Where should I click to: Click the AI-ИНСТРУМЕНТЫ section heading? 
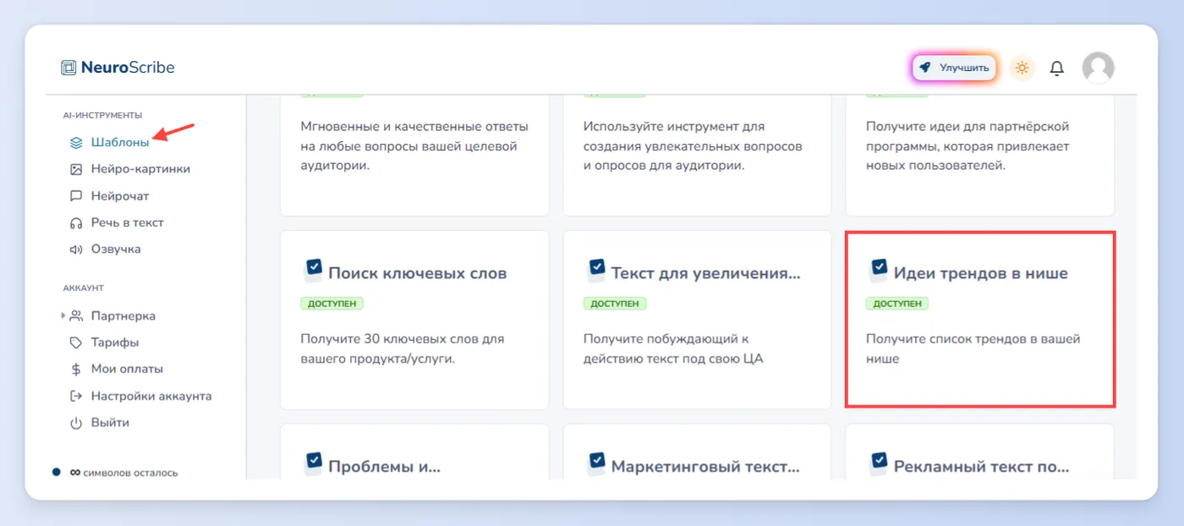point(102,115)
